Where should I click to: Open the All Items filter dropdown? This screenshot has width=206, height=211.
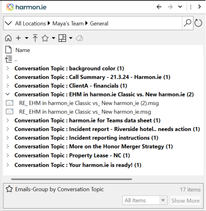pos(145,200)
